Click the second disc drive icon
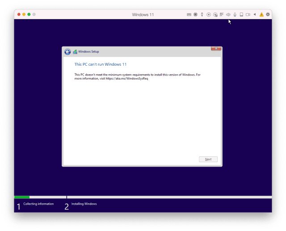 pos(215,15)
